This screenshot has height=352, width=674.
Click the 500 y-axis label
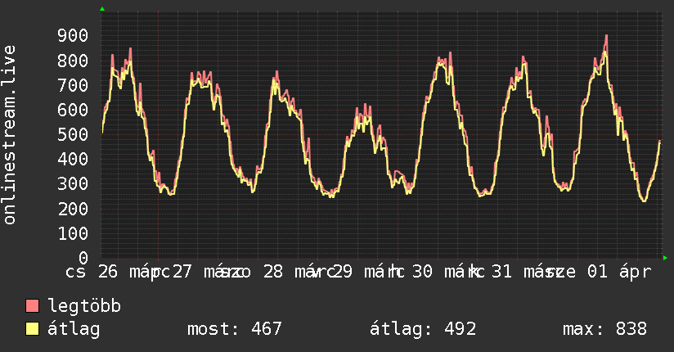click(73, 135)
